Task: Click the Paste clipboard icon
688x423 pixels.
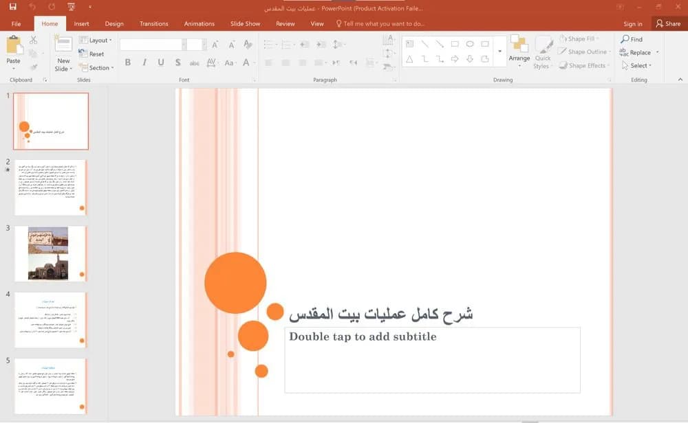Action: pyautogui.click(x=13, y=45)
